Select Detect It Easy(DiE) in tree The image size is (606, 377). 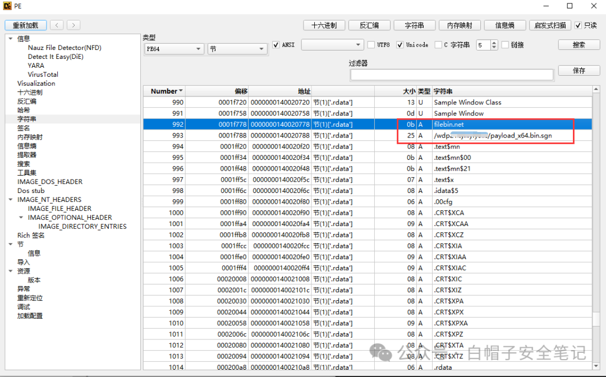click(x=56, y=57)
